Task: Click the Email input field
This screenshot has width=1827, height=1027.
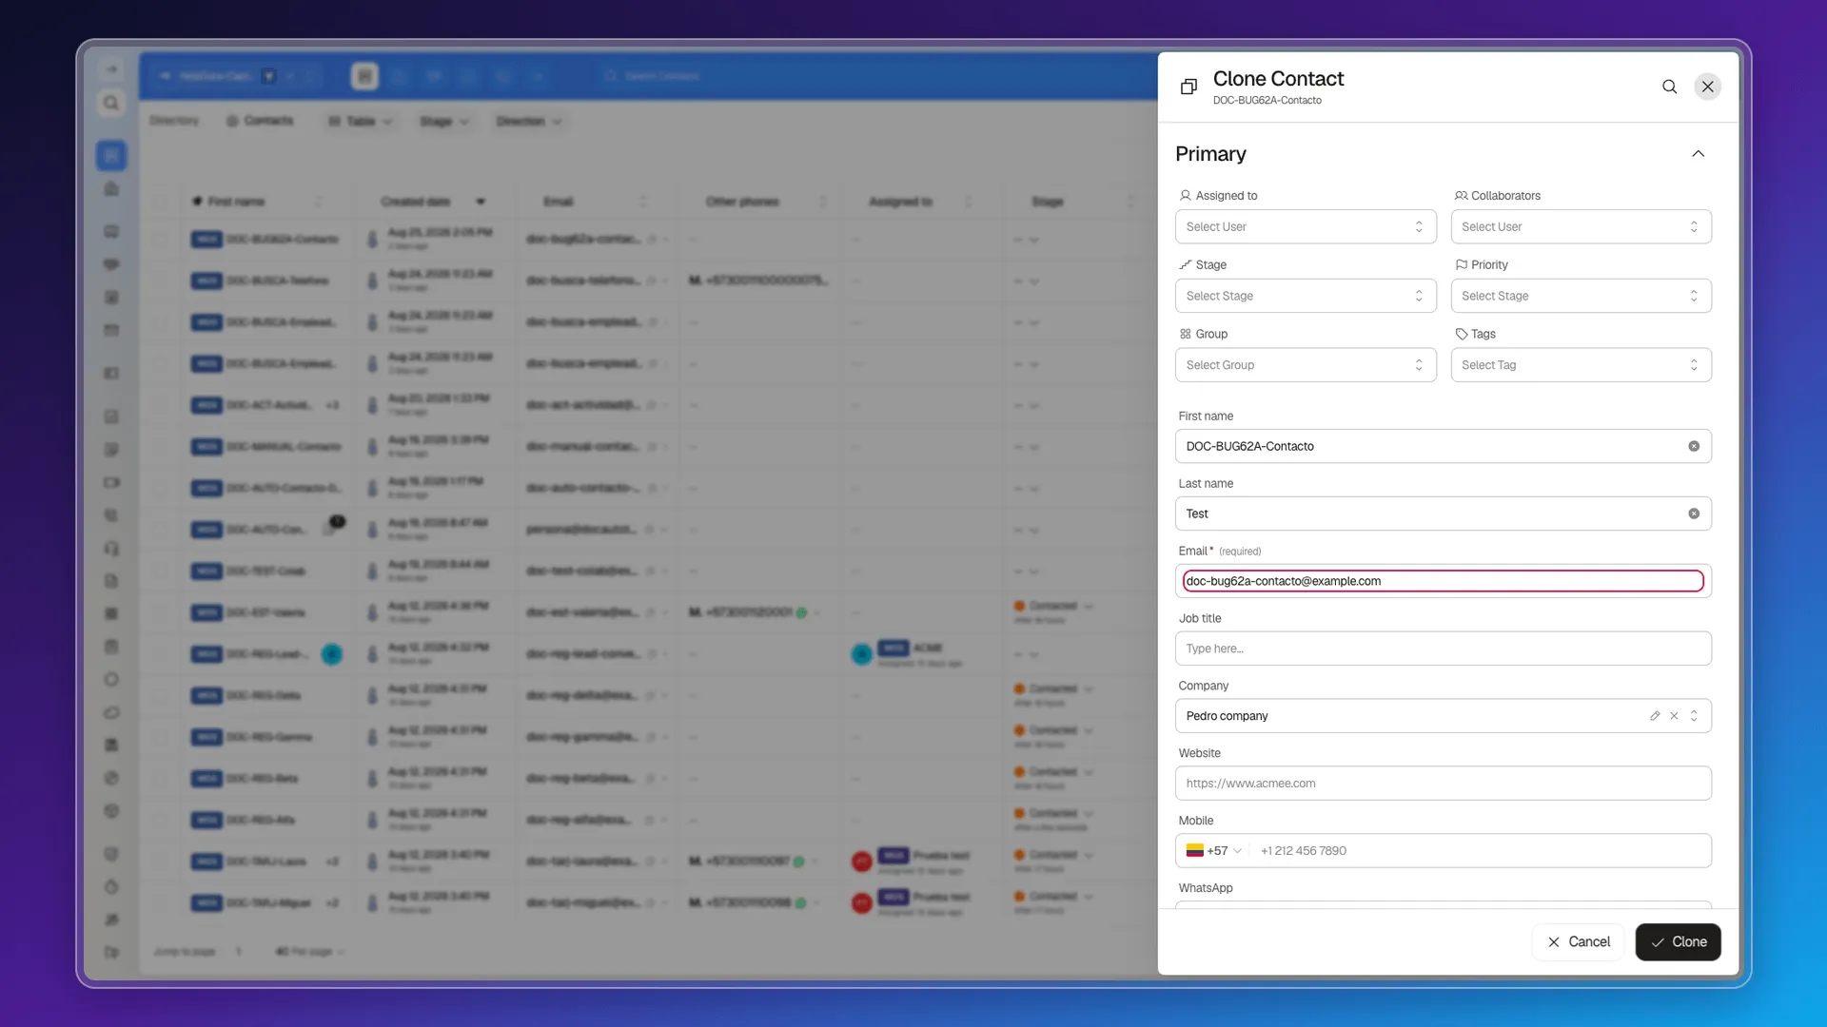Action: pyautogui.click(x=1443, y=581)
